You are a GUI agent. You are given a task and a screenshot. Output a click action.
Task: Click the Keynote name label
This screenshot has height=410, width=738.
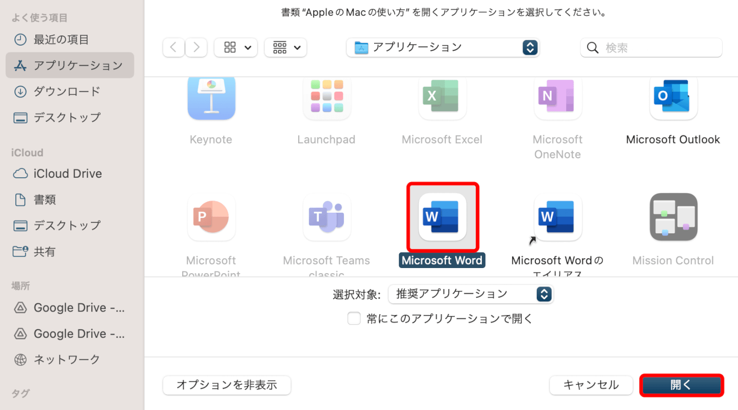point(211,139)
